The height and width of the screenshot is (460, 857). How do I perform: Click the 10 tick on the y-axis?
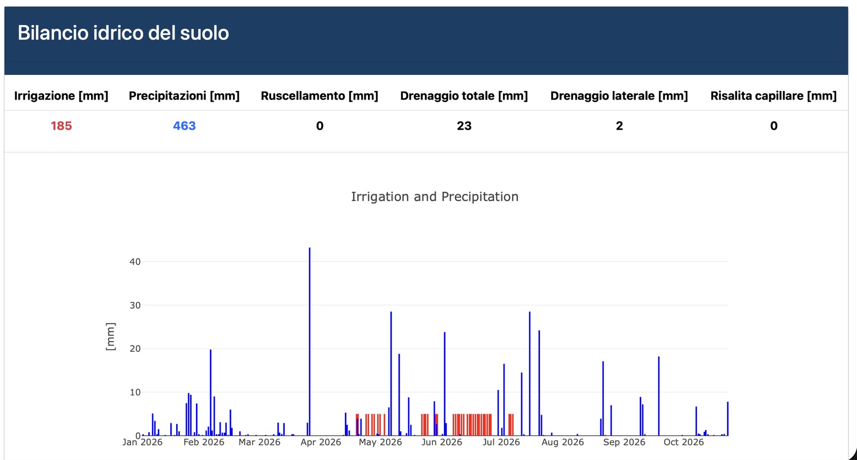[x=135, y=392]
